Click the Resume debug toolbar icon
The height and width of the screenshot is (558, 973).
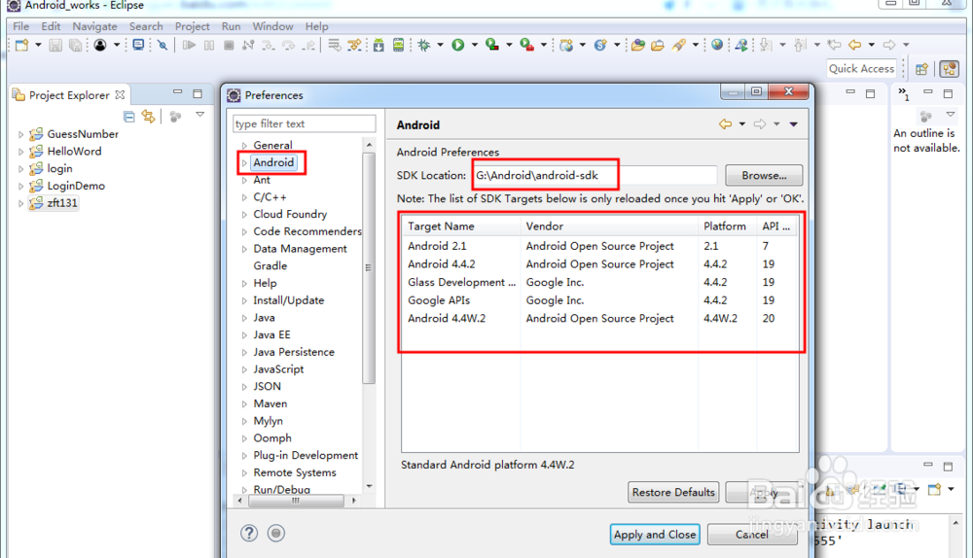(x=190, y=45)
